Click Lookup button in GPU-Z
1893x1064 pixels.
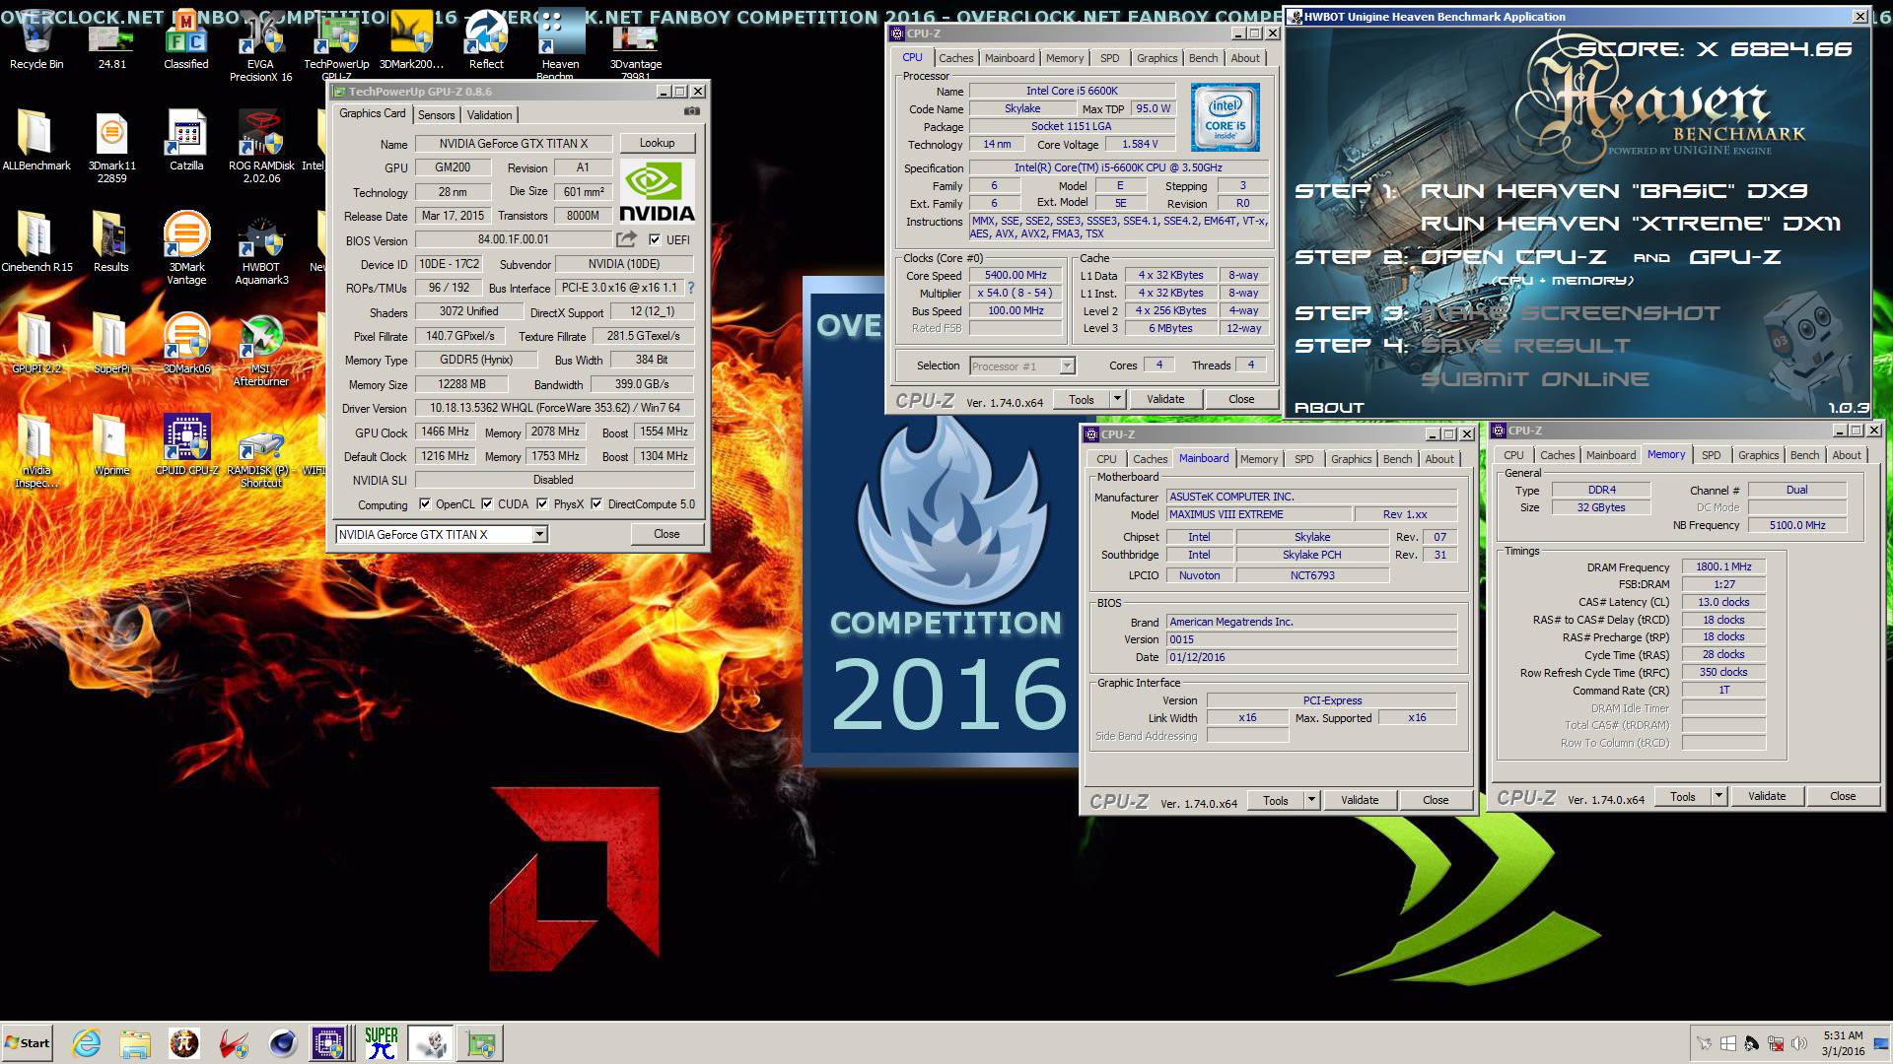pyautogui.click(x=658, y=143)
